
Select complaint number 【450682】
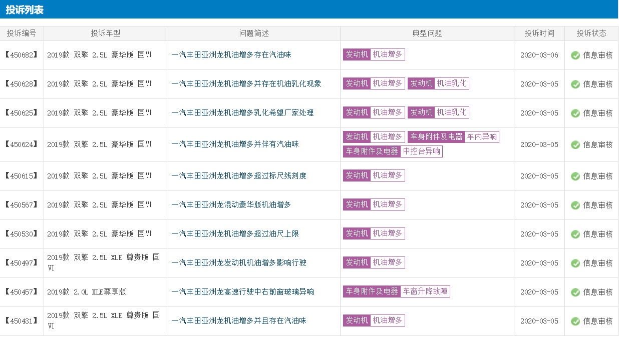tap(22, 55)
